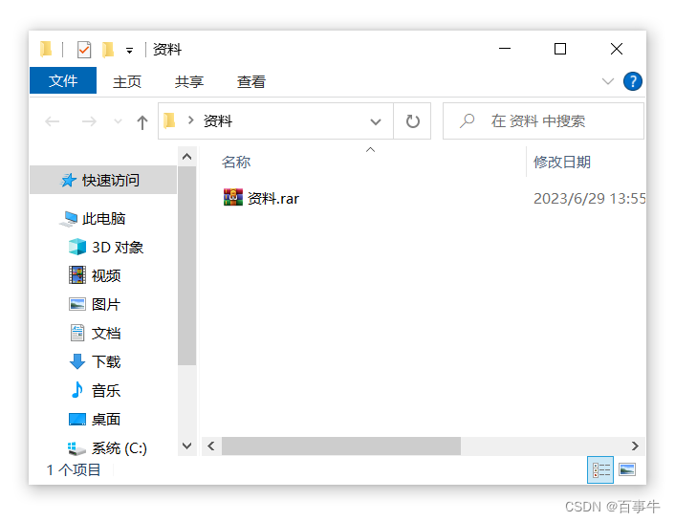Open the 图片 folder
This screenshot has height=522, width=675.
pyautogui.click(x=106, y=305)
